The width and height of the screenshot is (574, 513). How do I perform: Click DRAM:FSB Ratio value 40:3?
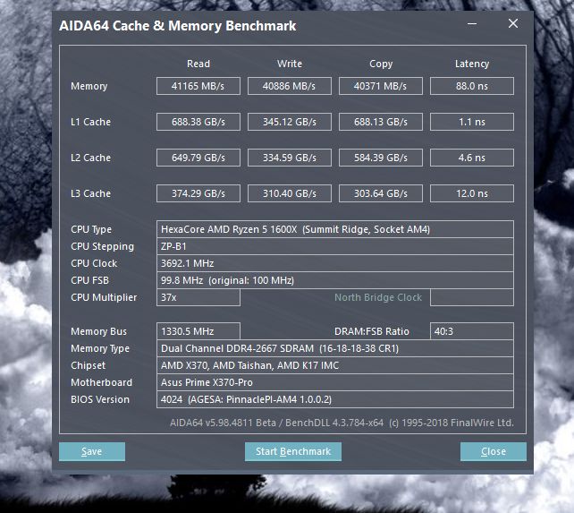pos(472,331)
